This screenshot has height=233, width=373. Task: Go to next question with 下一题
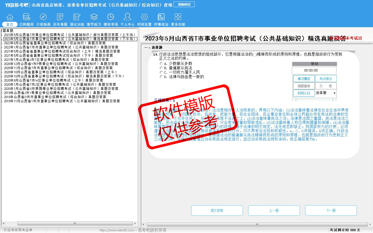331,210
